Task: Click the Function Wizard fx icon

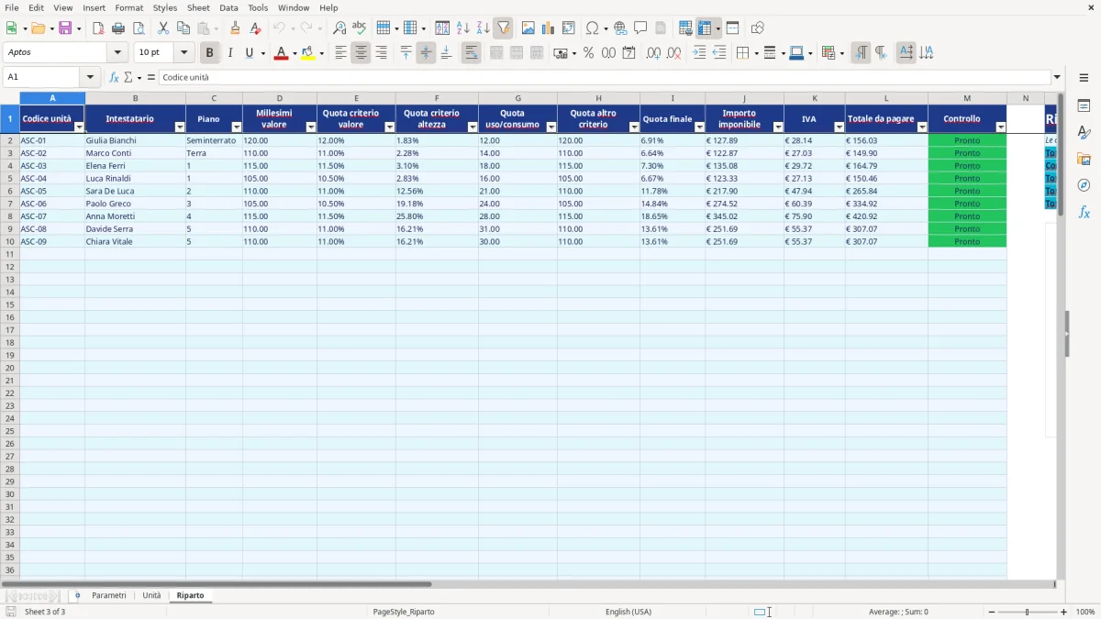Action: click(114, 77)
